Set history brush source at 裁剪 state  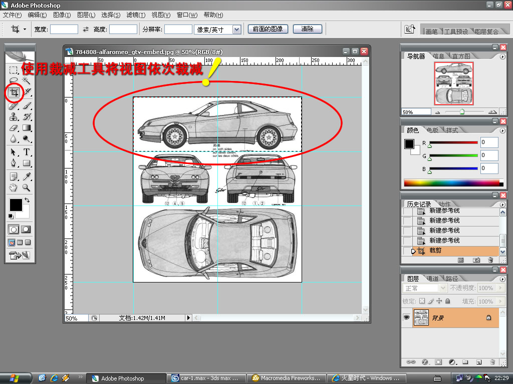coord(407,251)
